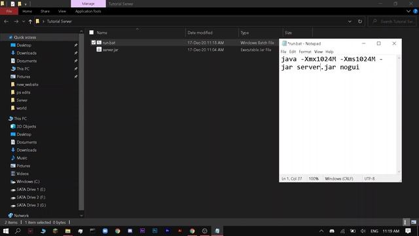Go up one folder level

30,22
